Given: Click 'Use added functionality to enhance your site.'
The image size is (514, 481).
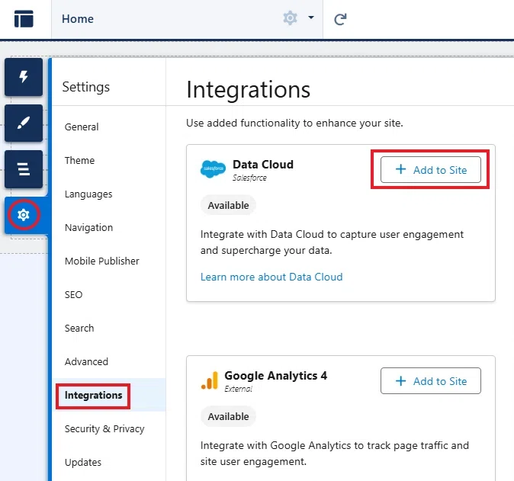Looking at the screenshot, I should pyautogui.click(x=294, y=123).
